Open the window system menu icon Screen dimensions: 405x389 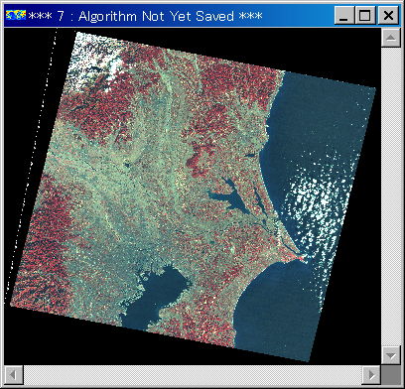[x=16, y=15]
